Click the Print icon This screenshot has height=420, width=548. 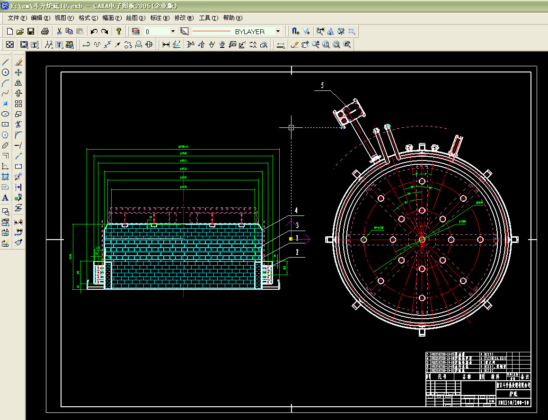click(45, 31)
